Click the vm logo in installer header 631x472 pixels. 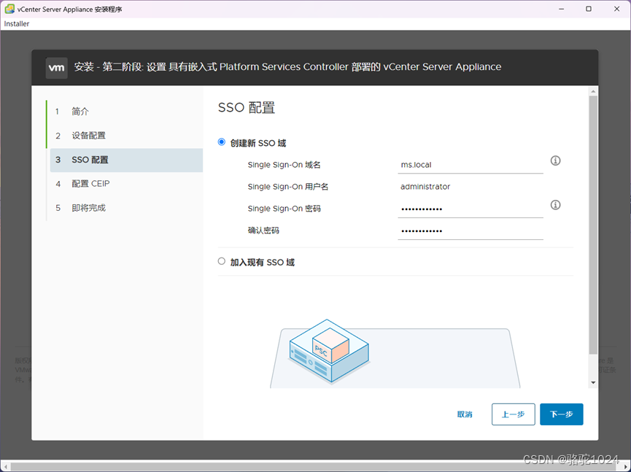point(56,68)
